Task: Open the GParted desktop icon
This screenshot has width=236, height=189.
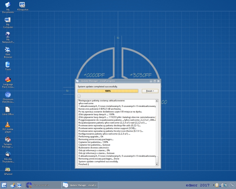Action: (8, 171)
